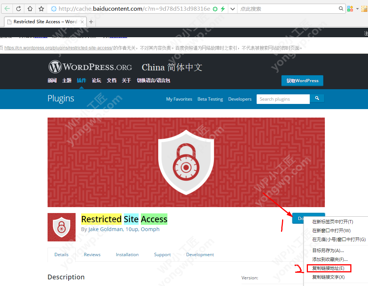Go to browser home page icon

pyautogui.click(x=30, y=9)
